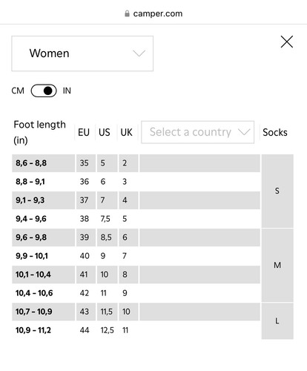Click the Socks column header
The width and height of the screenshot is (307, 371).
tap(275, 132)
